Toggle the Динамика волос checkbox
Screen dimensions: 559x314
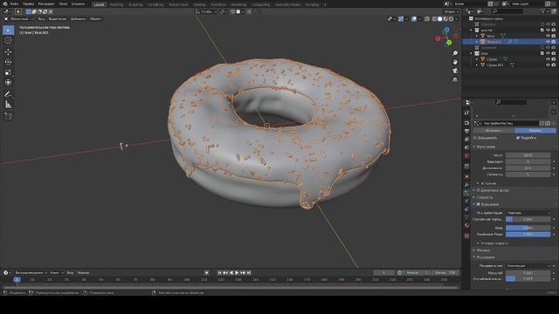479,190
